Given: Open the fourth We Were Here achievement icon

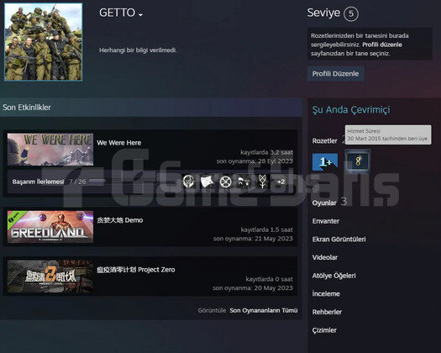Looking at the screenshot, I should [244, 182].
